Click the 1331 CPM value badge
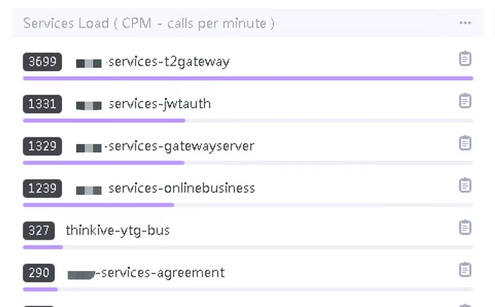 pyautogui.click(x=42, y=104)
